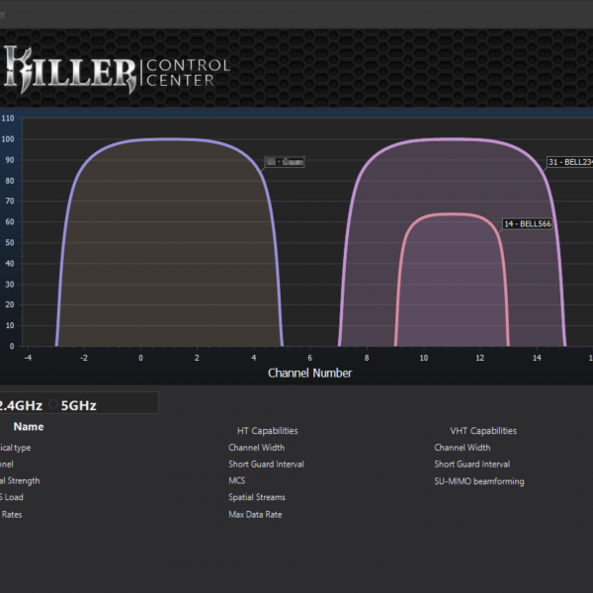The height and width of the screenshot is (593, 593).
Task: Click SU-MIMO beamforming label
Action: click(x=479, y=481)
